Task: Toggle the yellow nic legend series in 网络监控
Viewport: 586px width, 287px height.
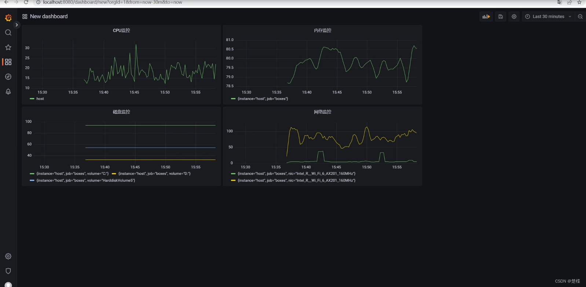Action: pyautogui.click(x=296, y=180)
